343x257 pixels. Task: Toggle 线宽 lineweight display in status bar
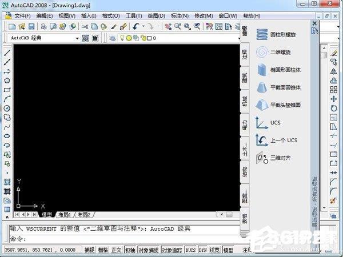(x=214, y=250)
